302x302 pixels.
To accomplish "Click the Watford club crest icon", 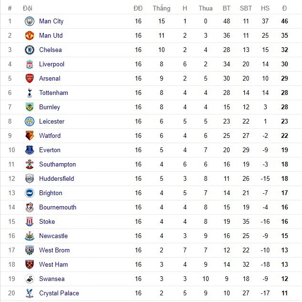I will pos(30,136).
